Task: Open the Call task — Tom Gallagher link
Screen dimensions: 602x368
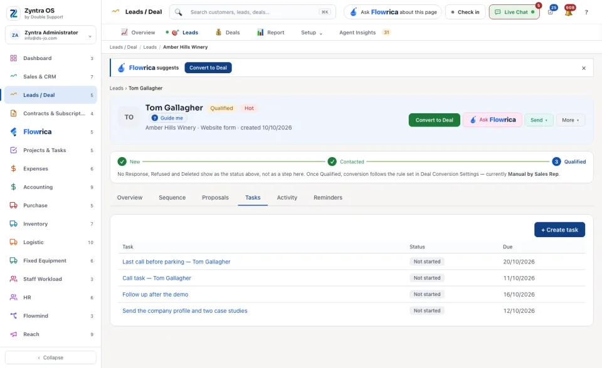Action: click(157, 279)
